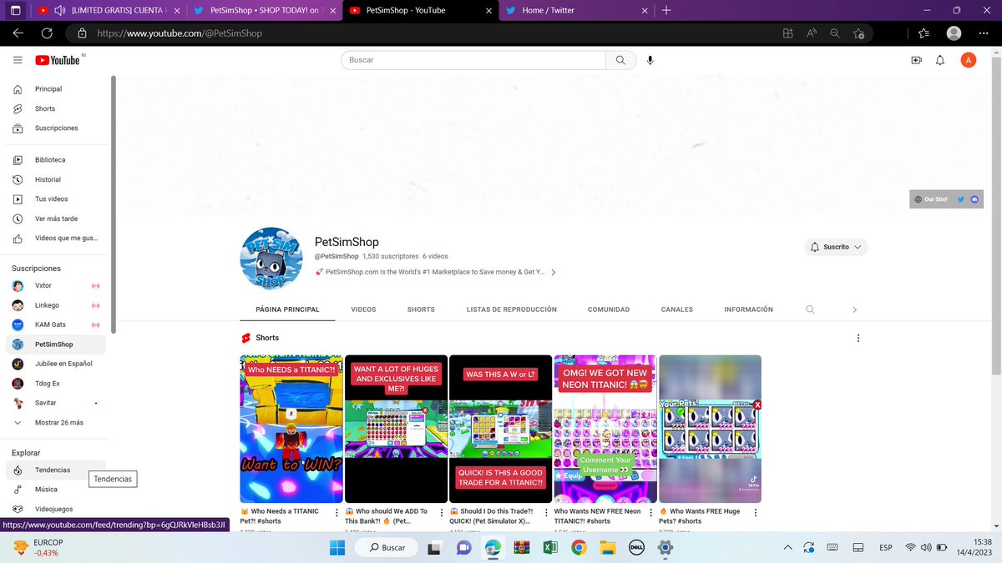Screen dimensions: 1002x563
Task: Open Tus videos in the sidebar
Action: click(x=55, y=199)
